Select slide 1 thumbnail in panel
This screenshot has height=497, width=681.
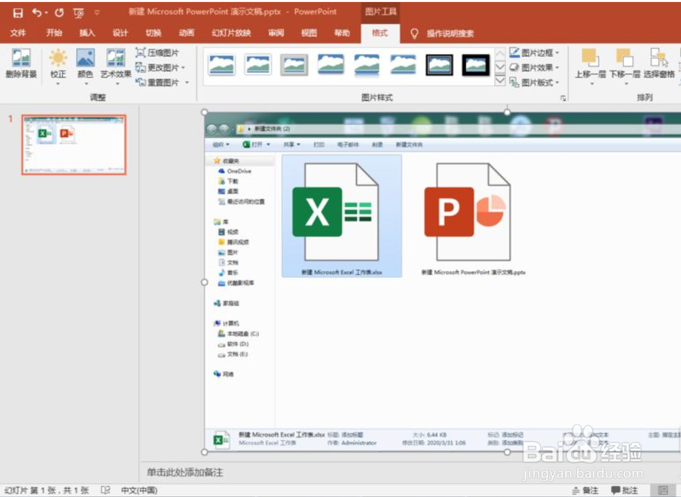coord(74,145)
